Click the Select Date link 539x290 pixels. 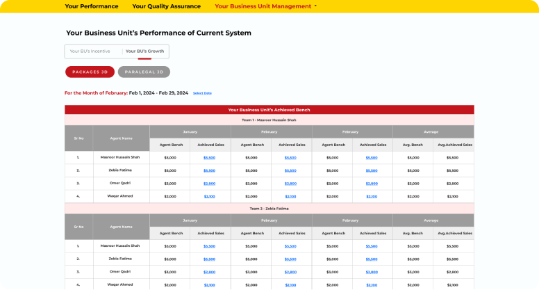tap(202, 93)
